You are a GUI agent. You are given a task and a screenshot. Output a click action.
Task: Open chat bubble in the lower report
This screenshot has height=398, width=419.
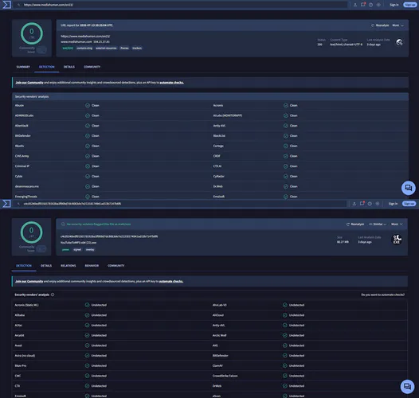[407, 387]
